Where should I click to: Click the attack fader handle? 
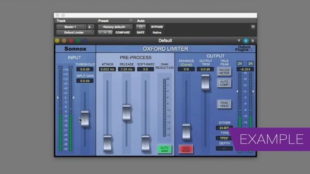(108, 143)
